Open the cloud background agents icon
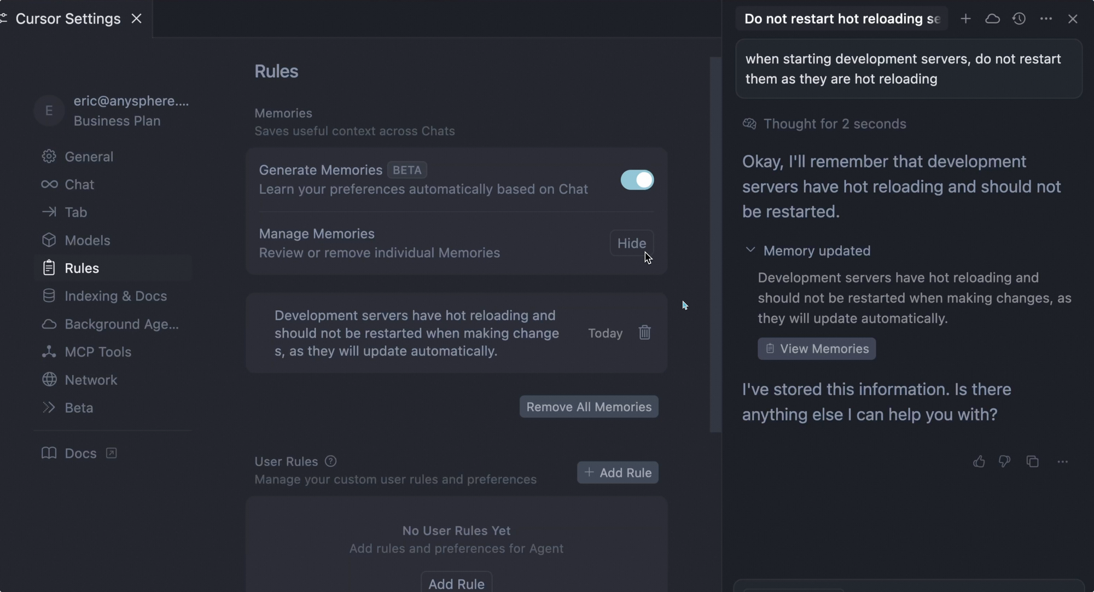Screen dimensions: 1094x592 point(992,19)
